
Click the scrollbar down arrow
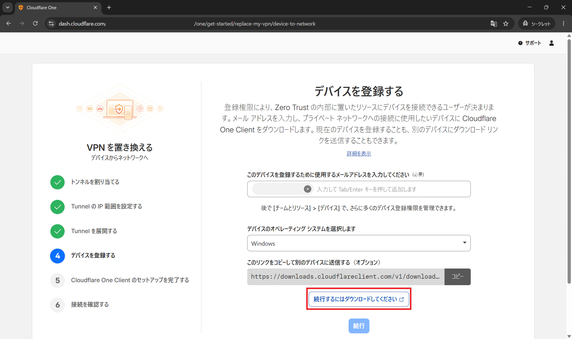[569, 336]
